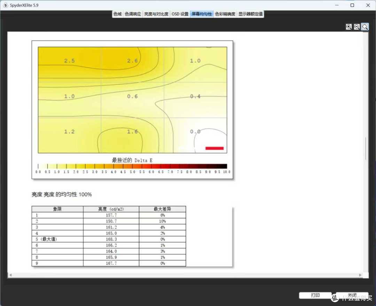Click the 166.2 brightness cell
Screen dimensions: 376x306
point(111,245)
